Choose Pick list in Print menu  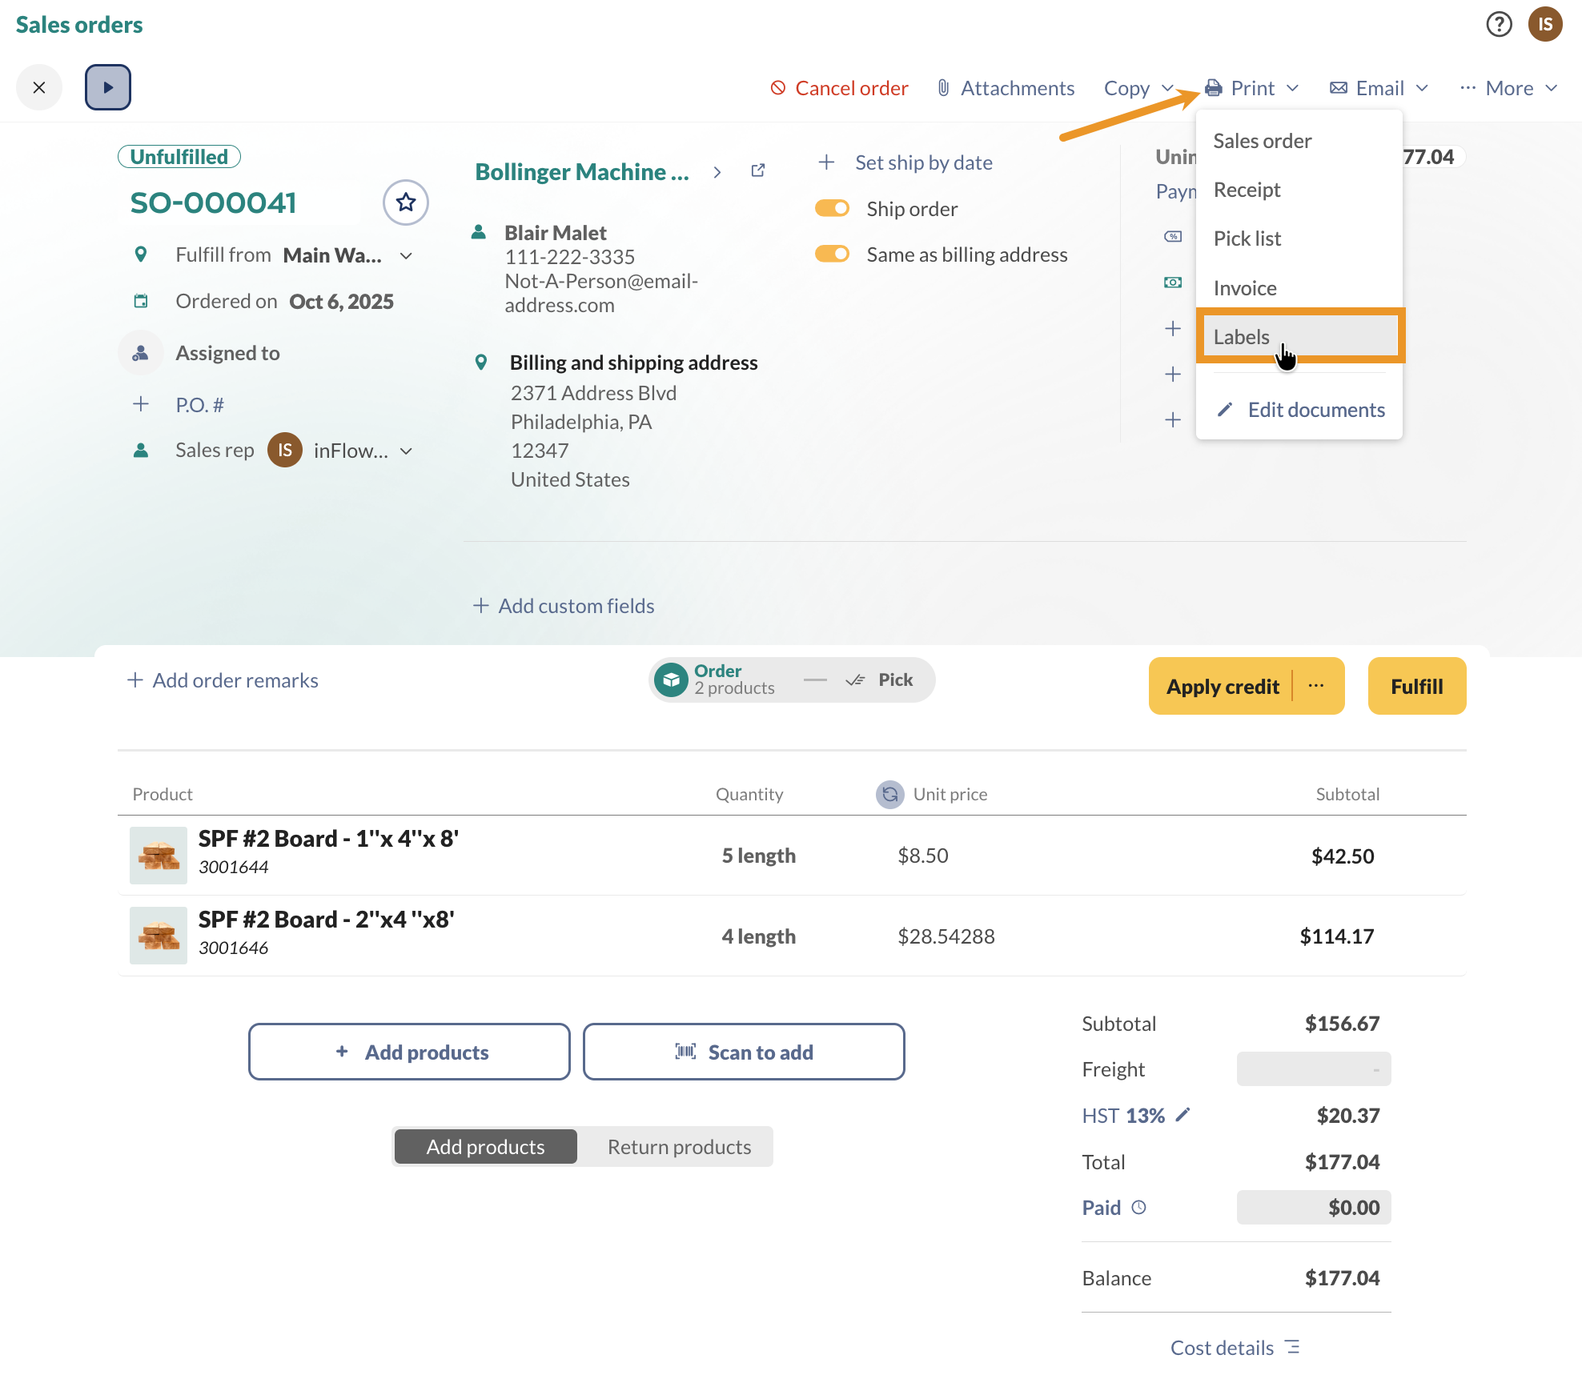coord(1247,239)
